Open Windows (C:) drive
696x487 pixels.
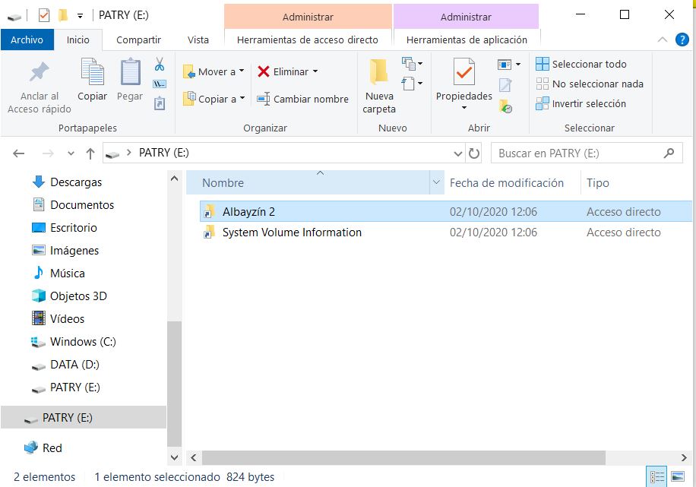[83, 341]
